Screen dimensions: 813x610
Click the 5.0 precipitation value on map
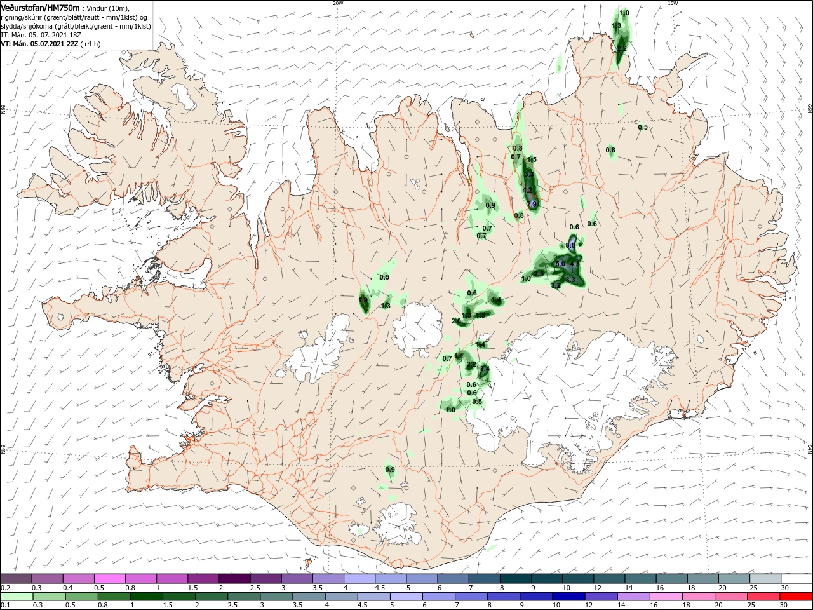pyautogui.click(x=560, y=264)
